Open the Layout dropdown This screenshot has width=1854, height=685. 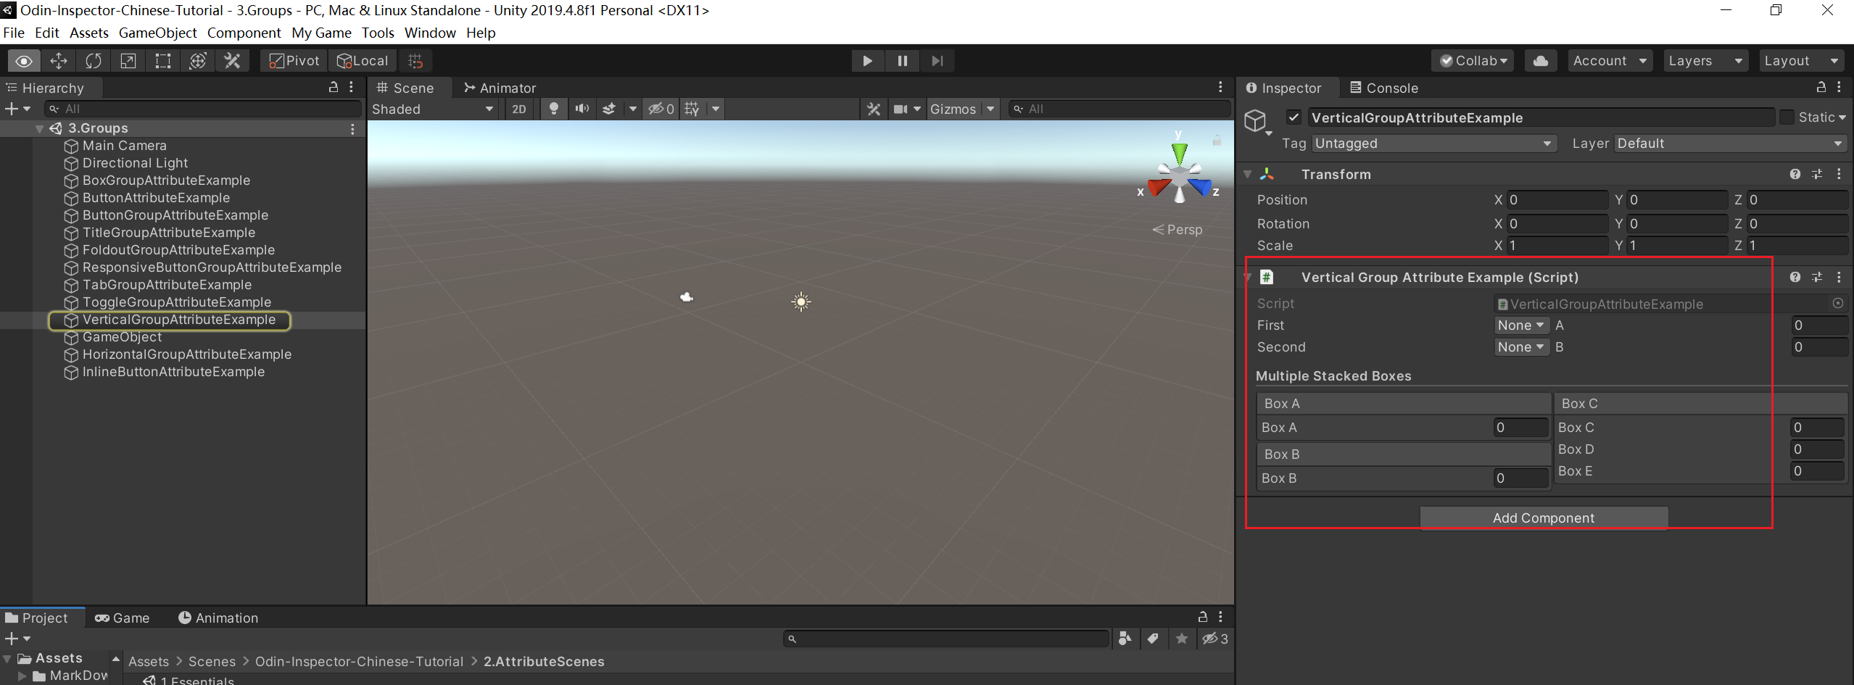[1802, 61]
